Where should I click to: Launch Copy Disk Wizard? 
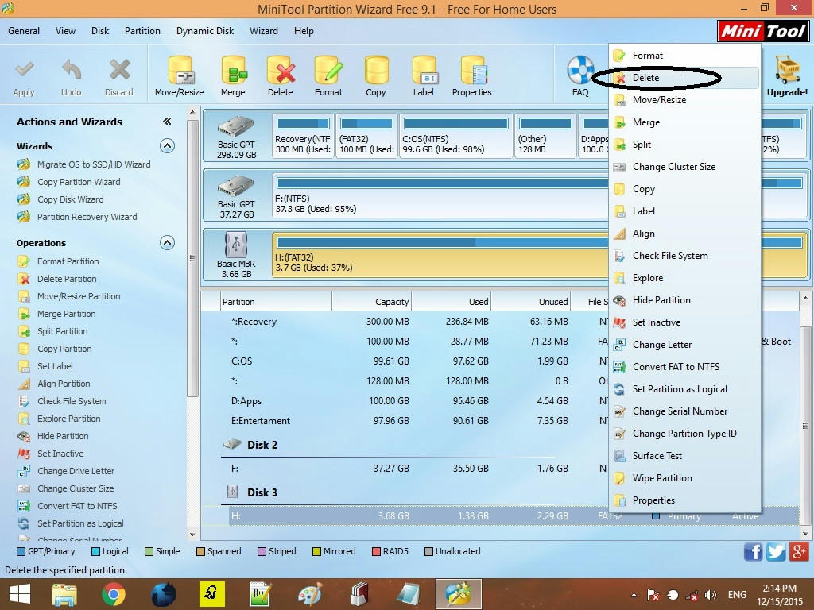(x=70, y=199)
